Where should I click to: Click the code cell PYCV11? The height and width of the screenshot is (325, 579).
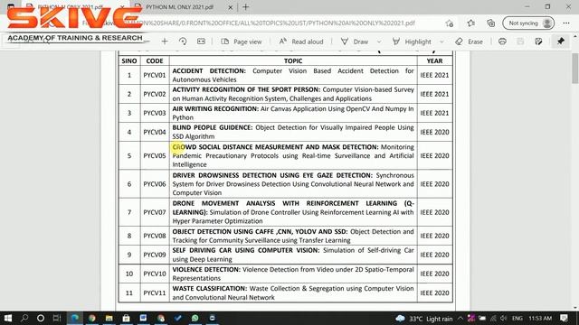click(x=155, y=292)
